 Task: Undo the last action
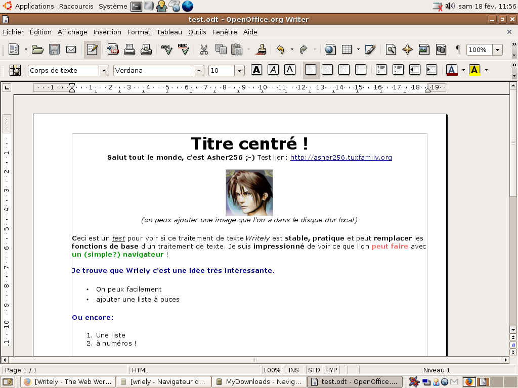(280, 50)
